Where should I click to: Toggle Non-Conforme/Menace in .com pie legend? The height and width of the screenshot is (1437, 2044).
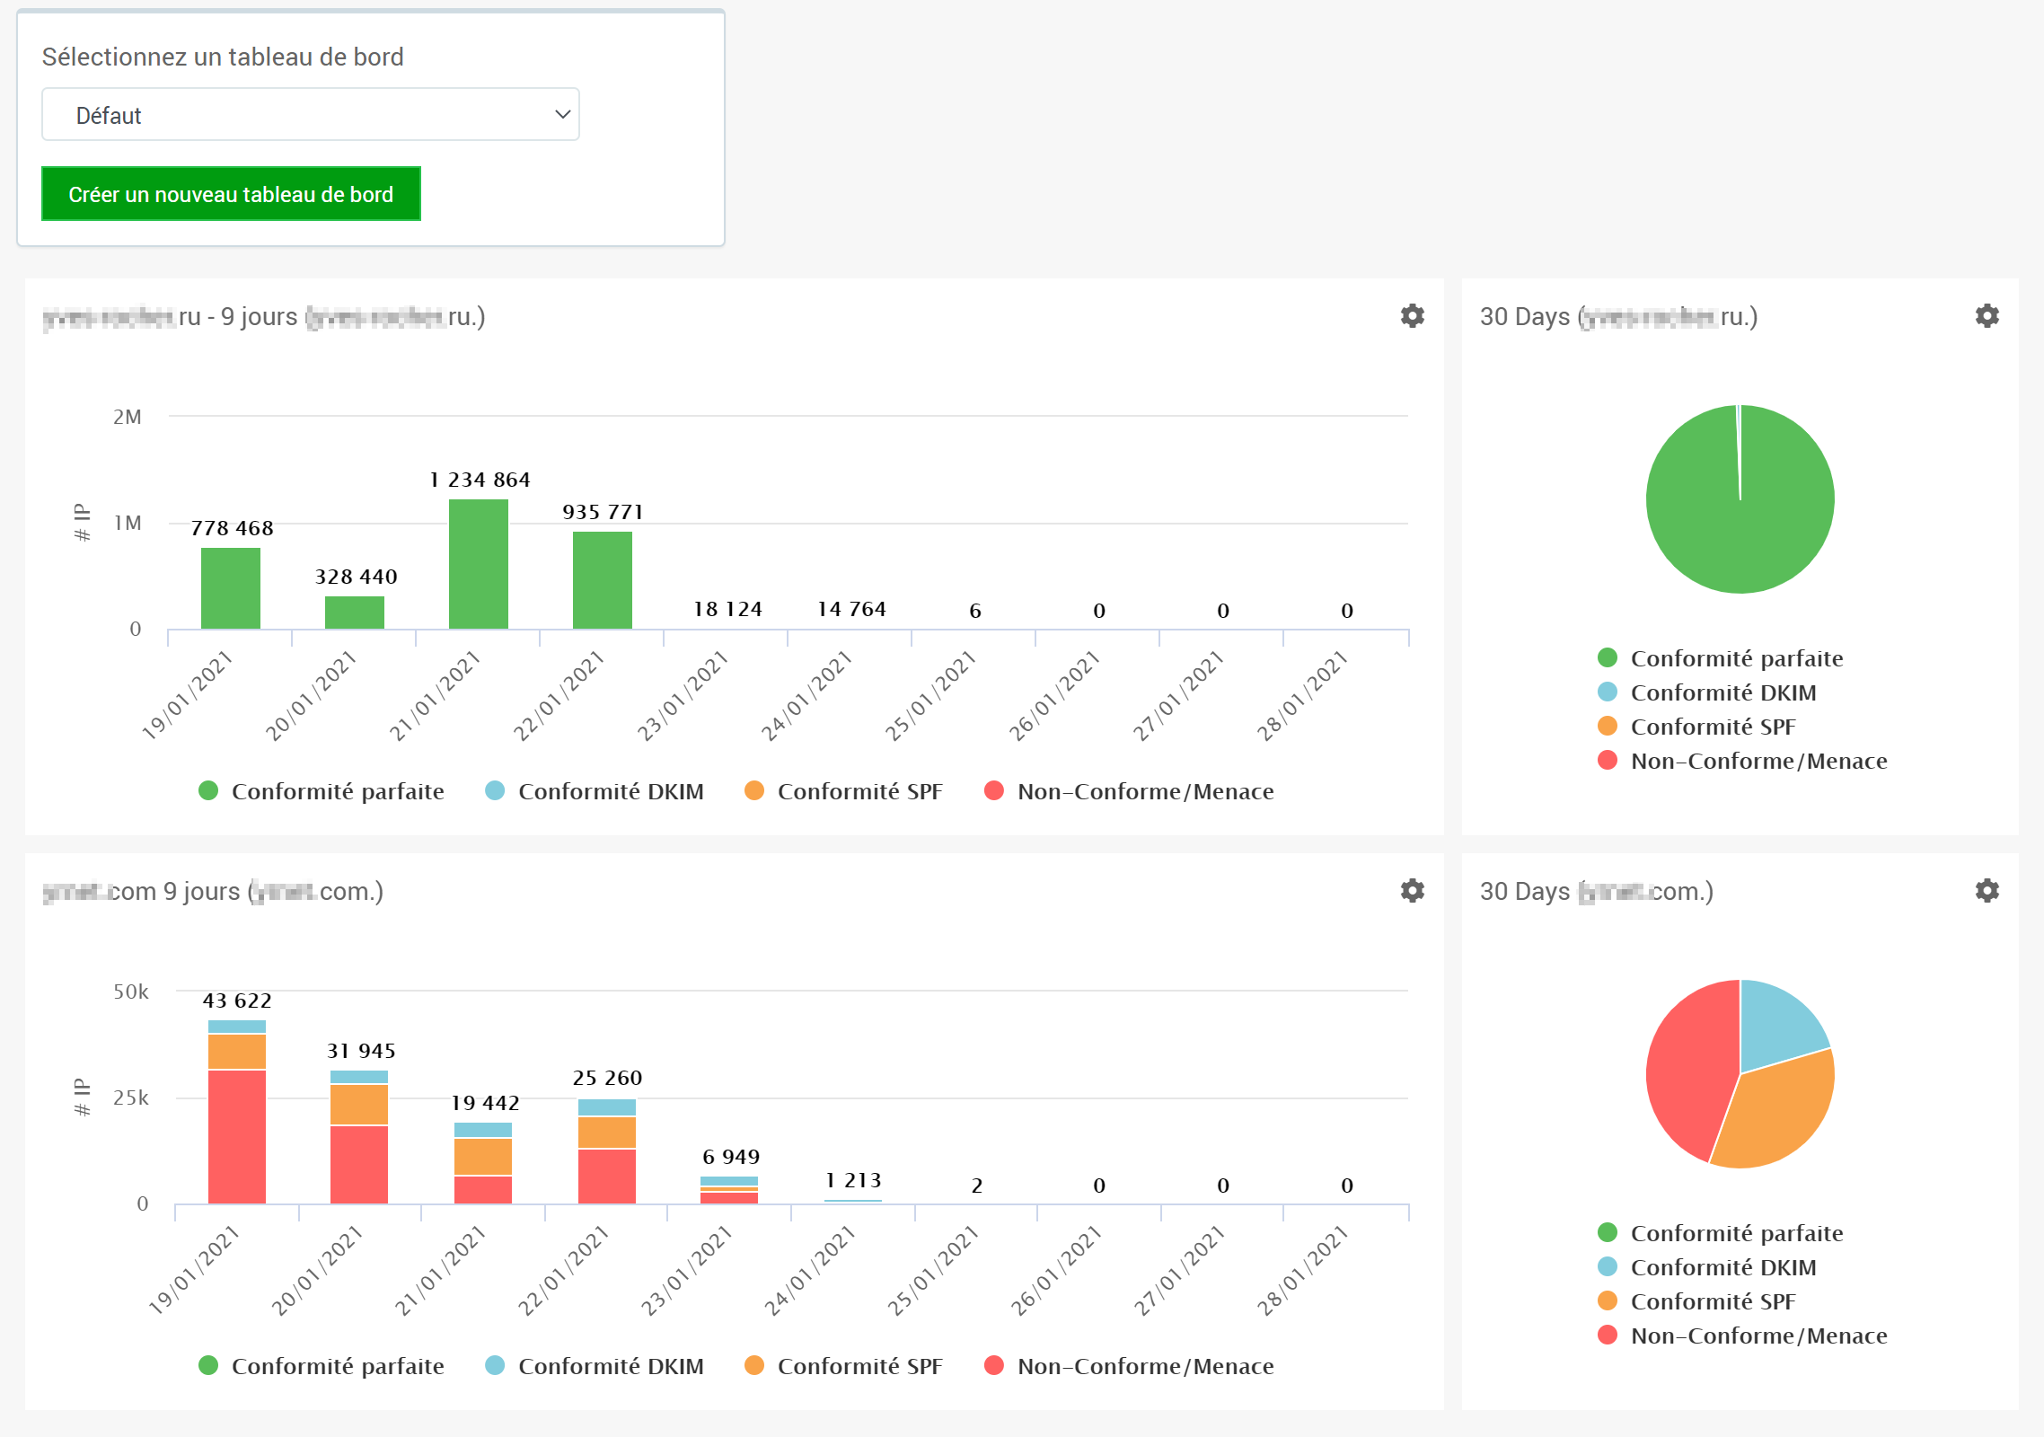1758,1336
